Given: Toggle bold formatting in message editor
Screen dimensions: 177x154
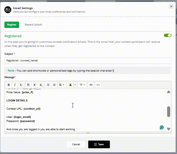Looking at the screenshot, I should (x=8, y=85).
